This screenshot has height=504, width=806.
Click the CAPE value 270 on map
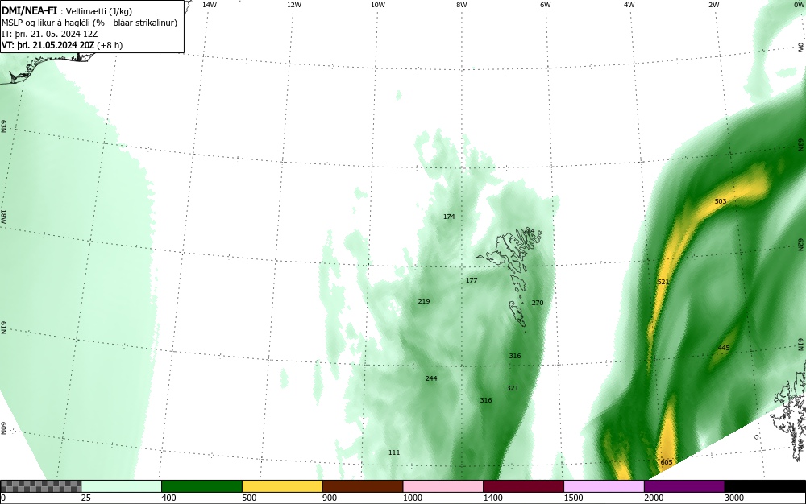point(537,303)
